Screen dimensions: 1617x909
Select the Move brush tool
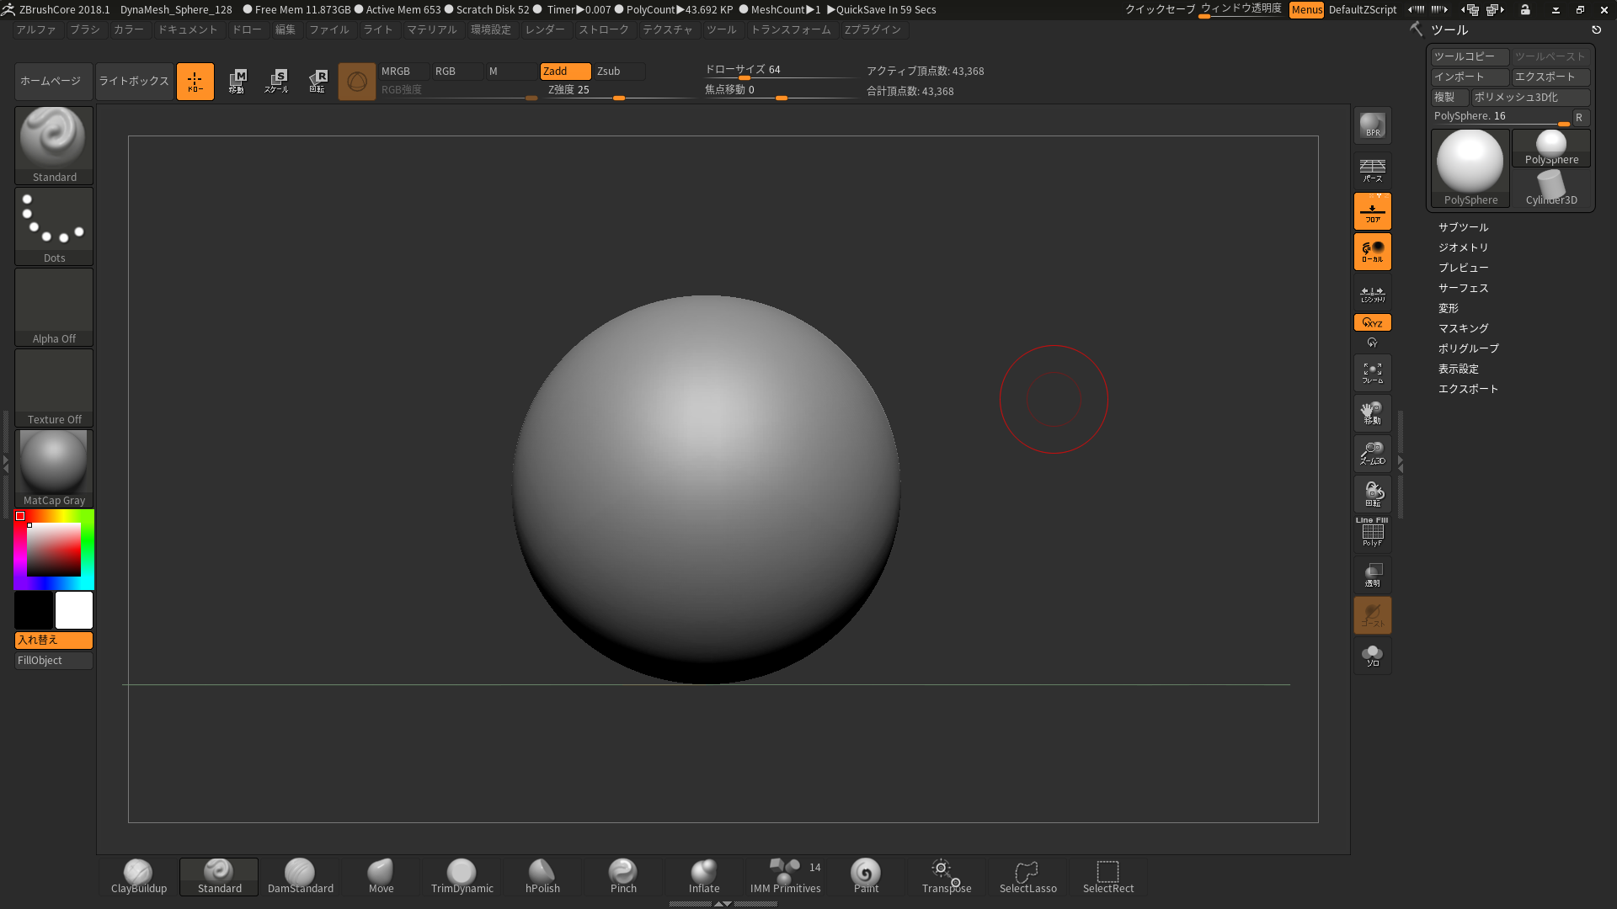tap(380, 874)
